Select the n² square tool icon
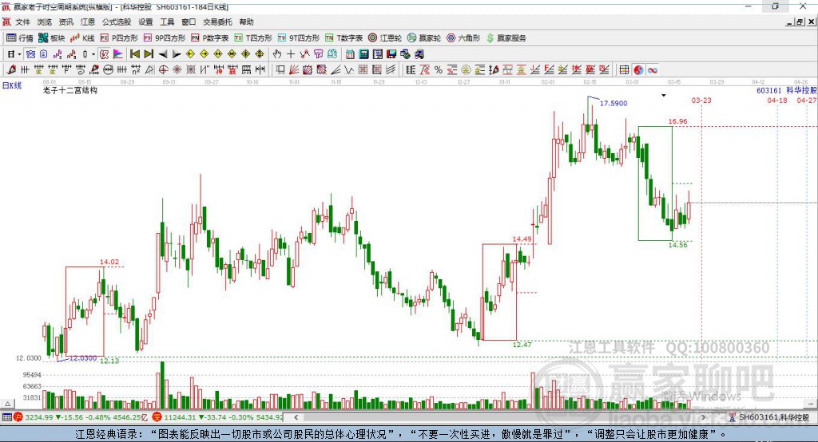 pos(136,70)
